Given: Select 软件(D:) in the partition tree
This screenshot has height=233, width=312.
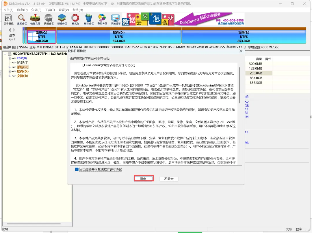Looking at the screenshot, I should tap(23, 71).
